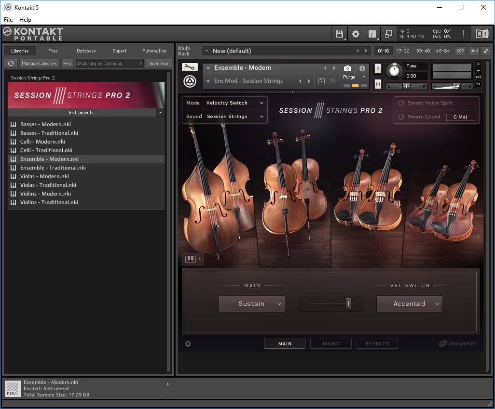Click the save/load disk icon in header
The width and height of the screenshot is (495, 409).
[x=339, y=34]
